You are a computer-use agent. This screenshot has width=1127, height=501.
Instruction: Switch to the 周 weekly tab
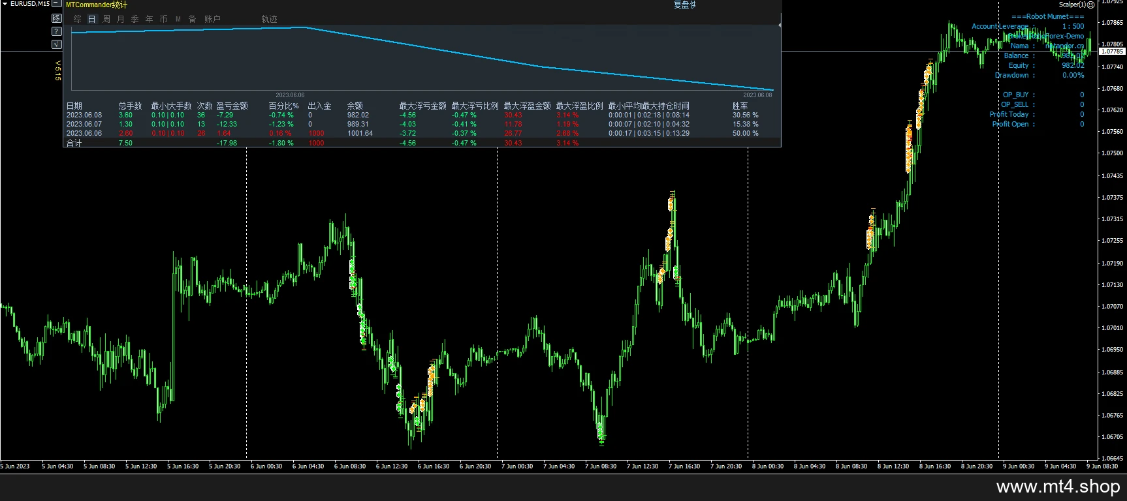click(x=106, y=19)
